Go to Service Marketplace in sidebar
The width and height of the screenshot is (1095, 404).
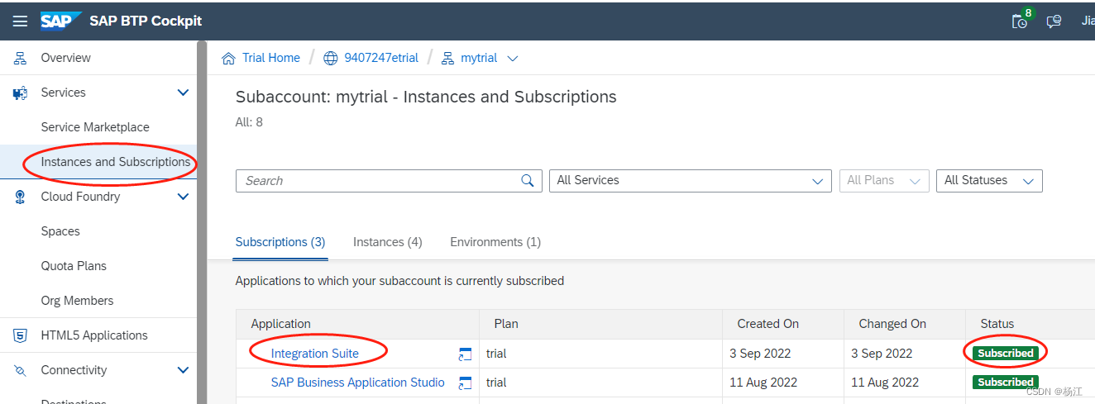tap(95, 127)
